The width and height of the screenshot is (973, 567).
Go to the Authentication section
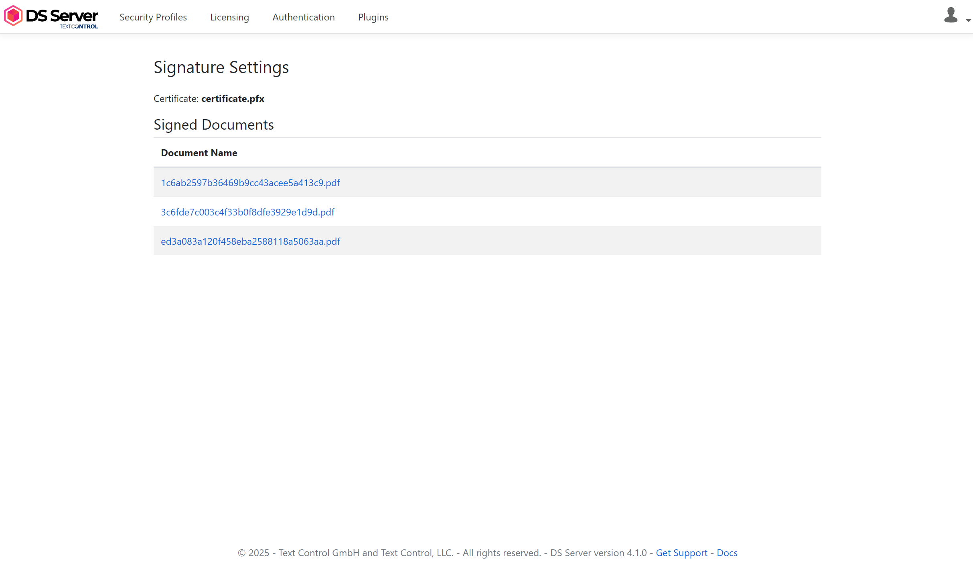point(303,17)
